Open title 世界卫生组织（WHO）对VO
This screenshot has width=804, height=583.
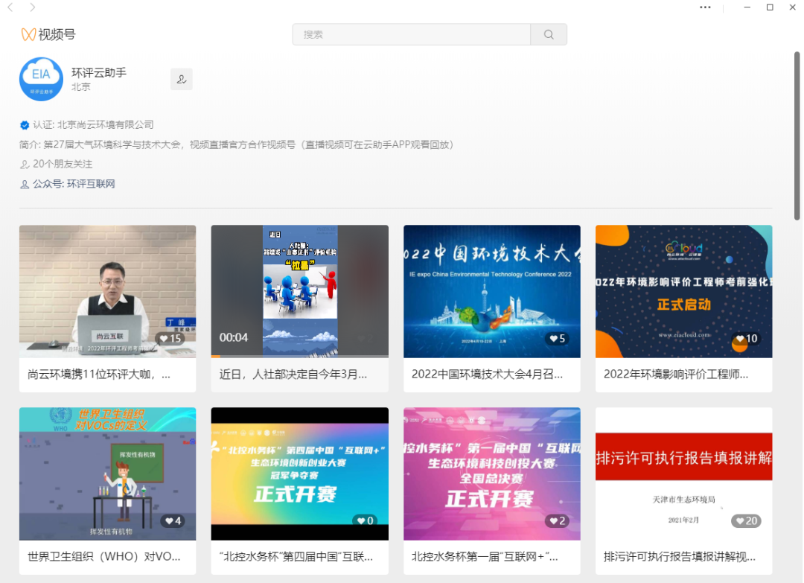pyautogui.click(x=104, y=556)
